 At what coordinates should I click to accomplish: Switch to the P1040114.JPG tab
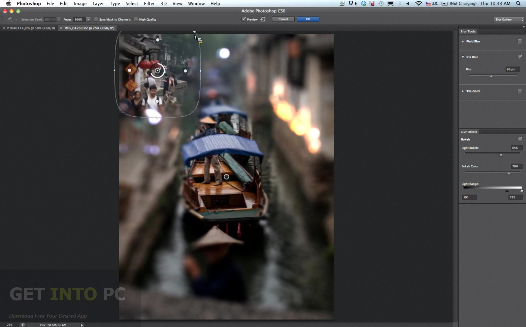point(31,28)
